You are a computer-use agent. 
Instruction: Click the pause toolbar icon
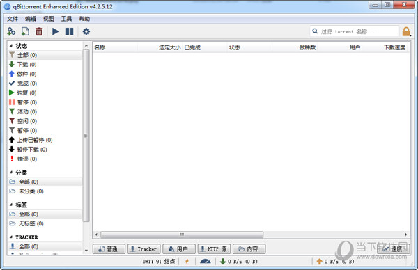click(70, 31)
